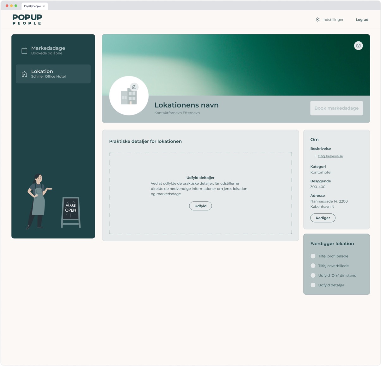Screen dimensions: 381x366
Task: Select the calendar icon next to Markedsdage
Action: point(24,50)
